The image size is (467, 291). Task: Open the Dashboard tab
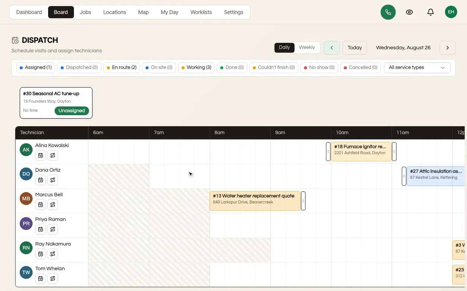29,12
